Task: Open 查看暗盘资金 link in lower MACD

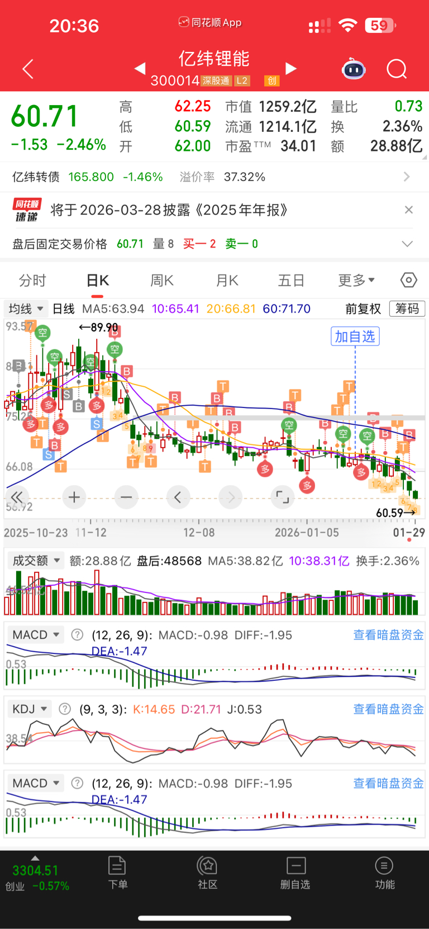Action: pos(389,783)
